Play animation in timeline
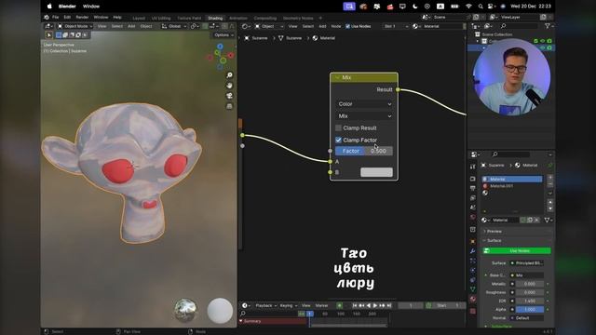Image resolution: width=596 pixels, height=335 pixels. point(375,305)
